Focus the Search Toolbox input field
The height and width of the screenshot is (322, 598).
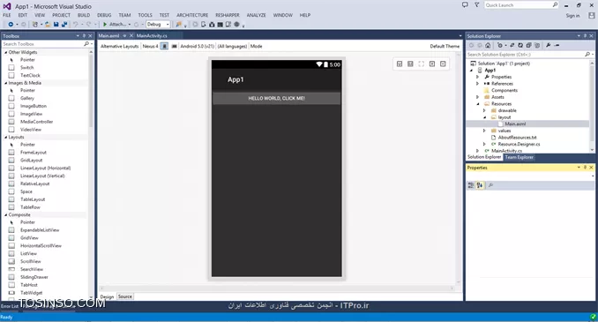tap(42, 44)
